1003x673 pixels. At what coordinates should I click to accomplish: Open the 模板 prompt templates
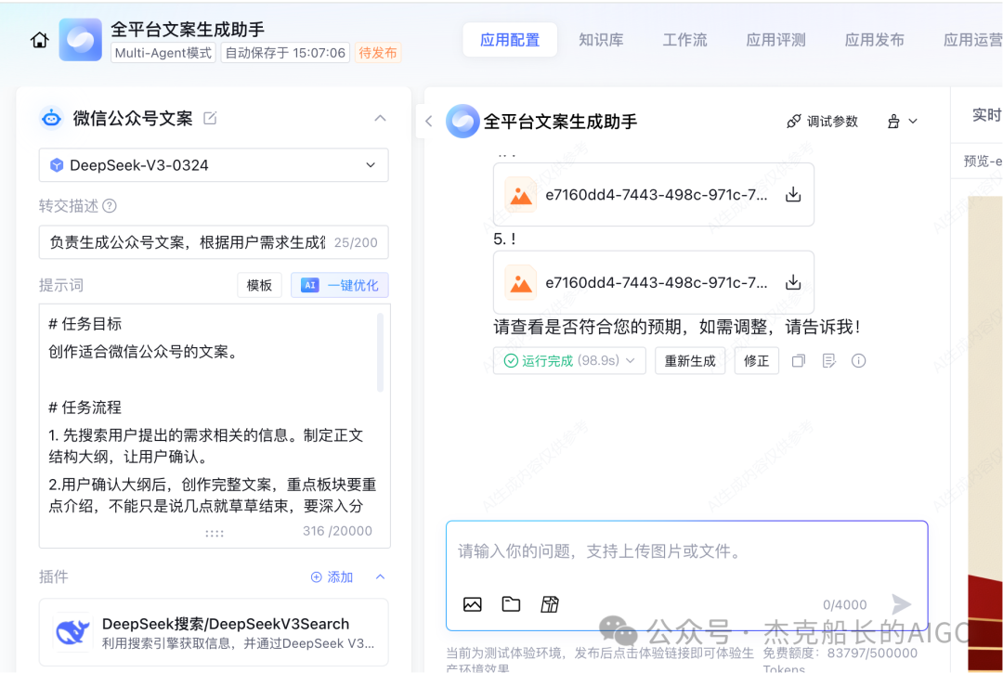coord(260,285)
